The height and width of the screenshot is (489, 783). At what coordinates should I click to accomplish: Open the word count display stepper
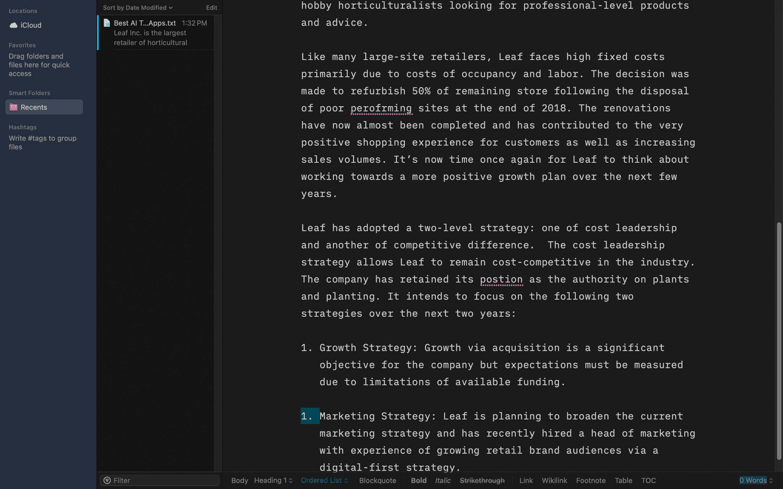point(755,480)
